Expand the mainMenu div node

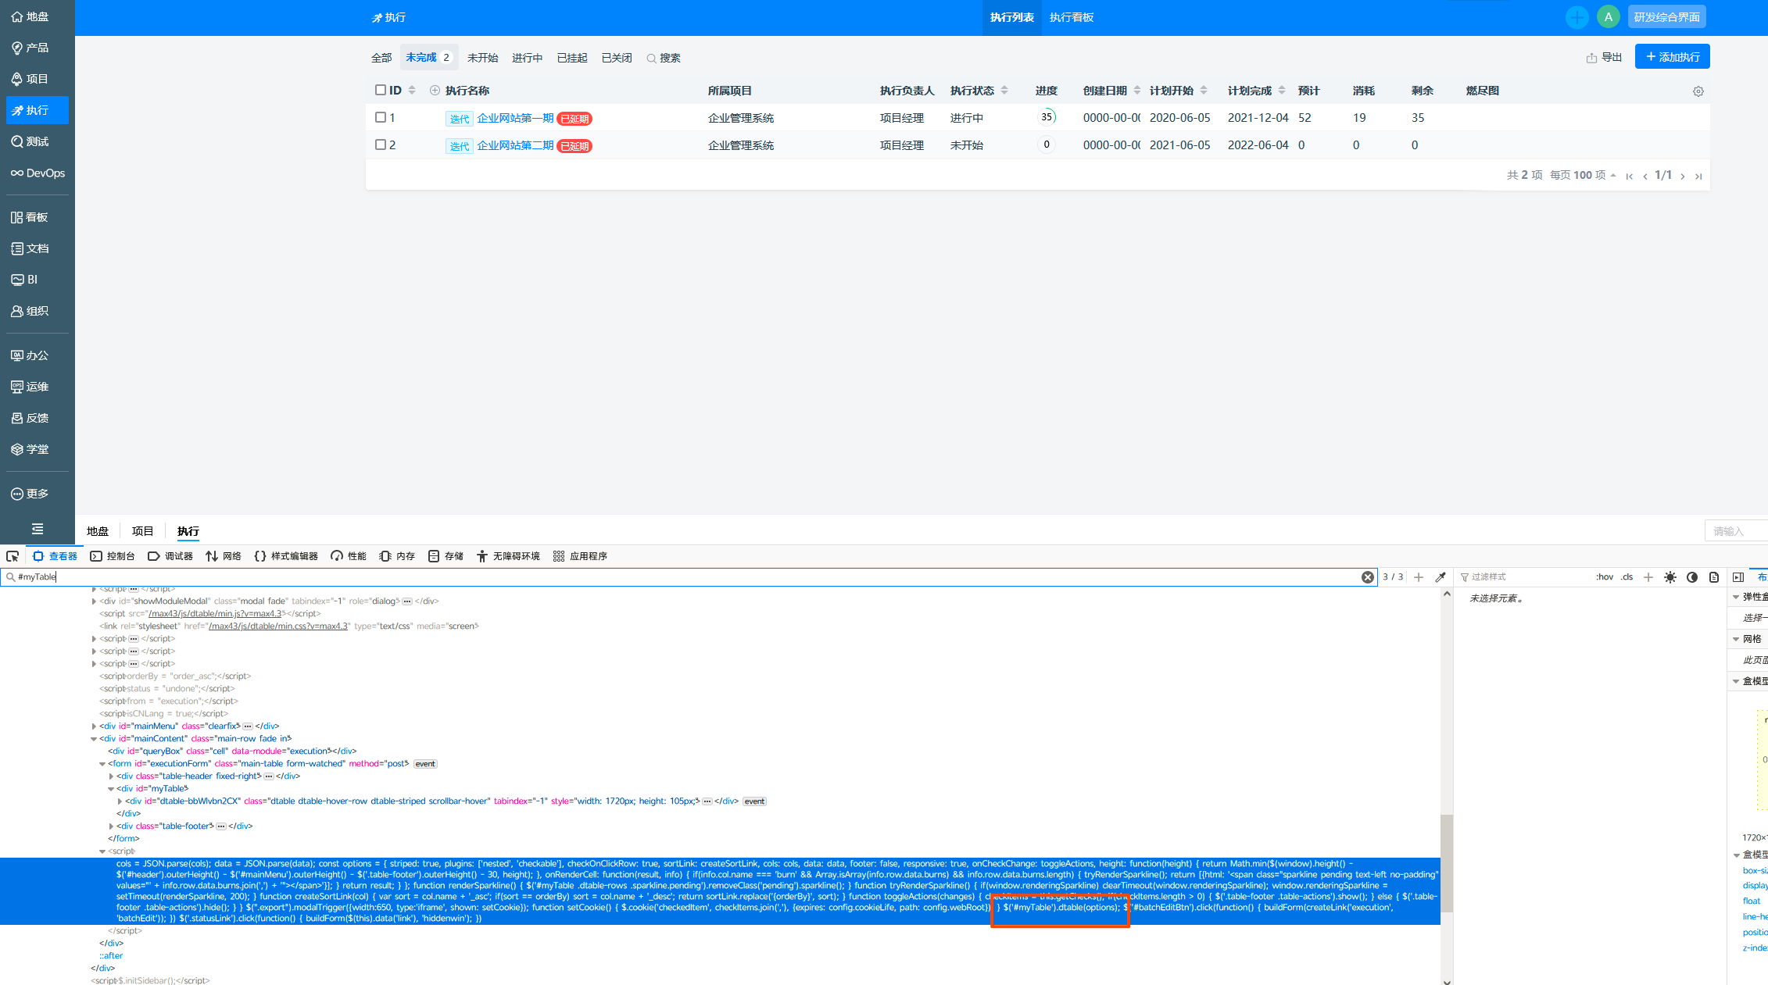(x=95, y=726)
